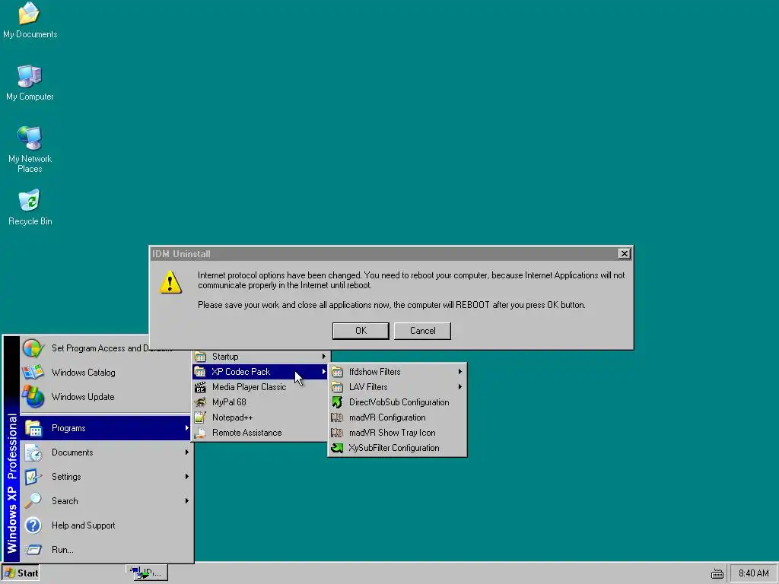Viewport: 779px width, 584px height.
Task: Select XySubFilter Configuration entry
Action: [x=397, y=448]
